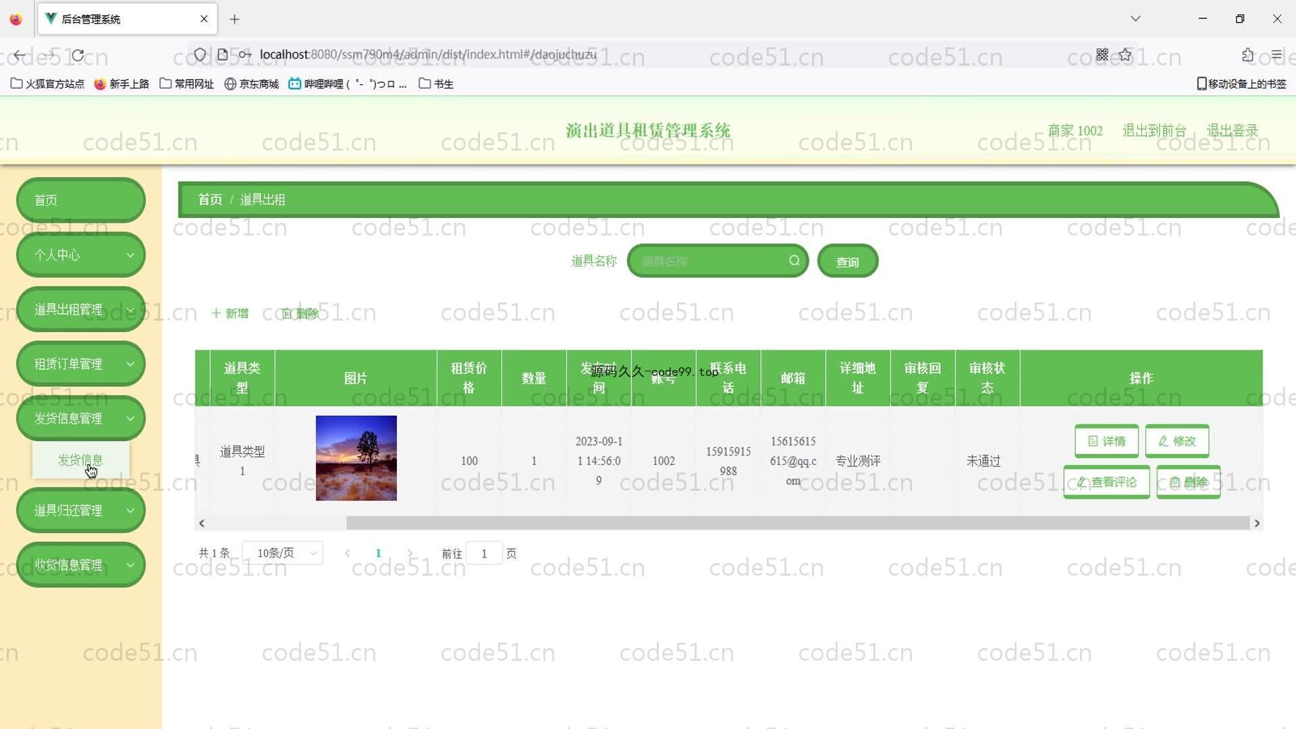Click the table scroll right arrow
The width and height of the screenshot is (1296, 729).
pos(1257,523)
